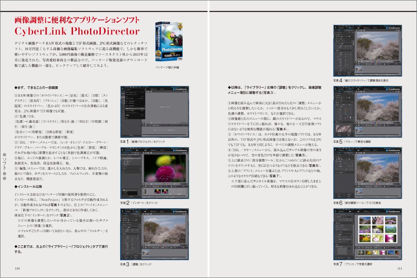Click the caption 写真1「新規プロジェクト」をクリック
The height and width of the screenshot is (278, 417).
(143, 142)
